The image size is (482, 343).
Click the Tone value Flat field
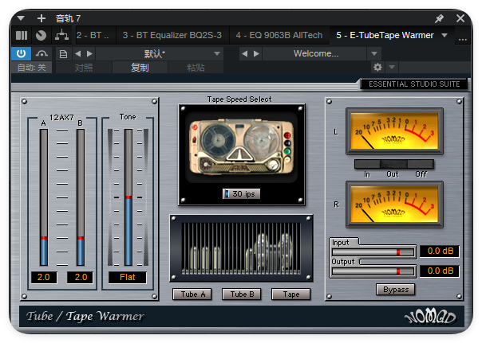pos(127,277)
